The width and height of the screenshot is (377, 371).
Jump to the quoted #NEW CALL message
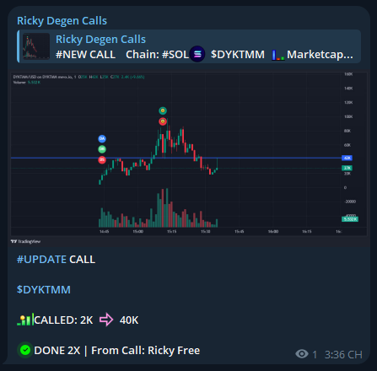[x=189, y=46]
